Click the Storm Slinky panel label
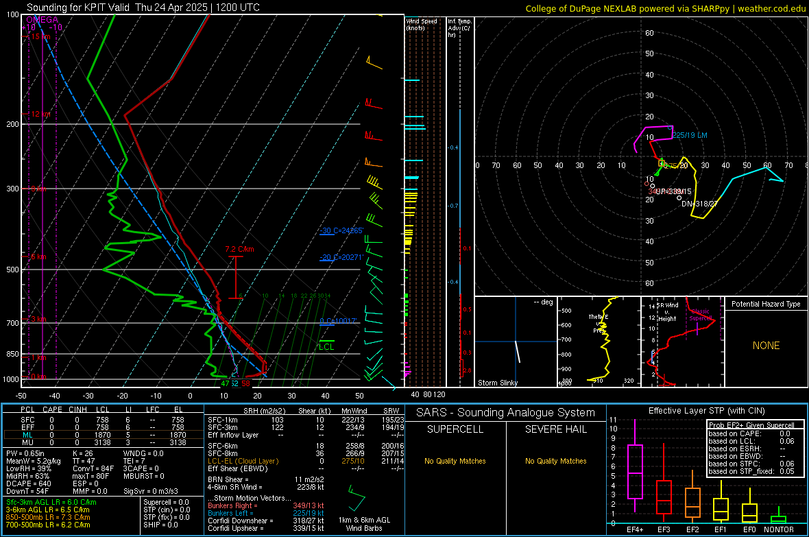 click(x=497, y=383)
